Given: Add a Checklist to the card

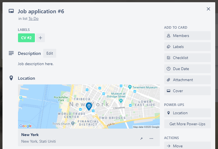Looking at the screenshot, I should pyautogui.click(x=187, y=58).
